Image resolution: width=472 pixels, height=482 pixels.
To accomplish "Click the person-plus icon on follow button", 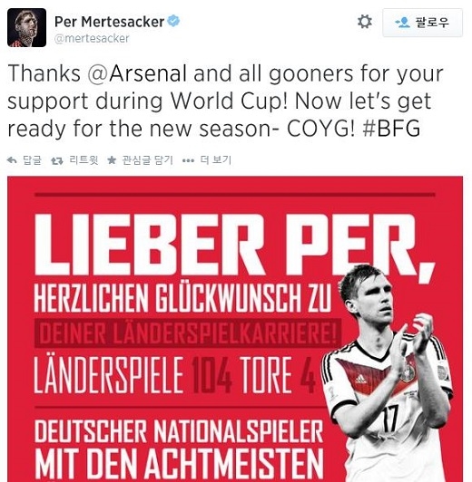I will pos(402,23).
